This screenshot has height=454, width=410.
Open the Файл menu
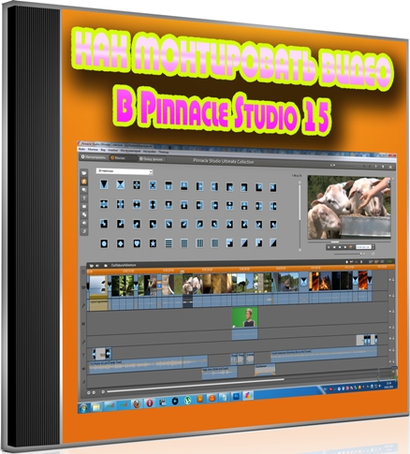coord(82,149)
